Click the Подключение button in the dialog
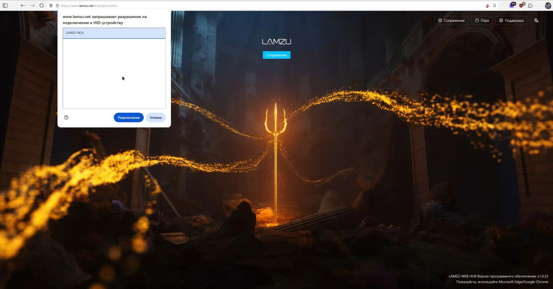The height and width of the screenshot is (289, 553). [128, 118]
